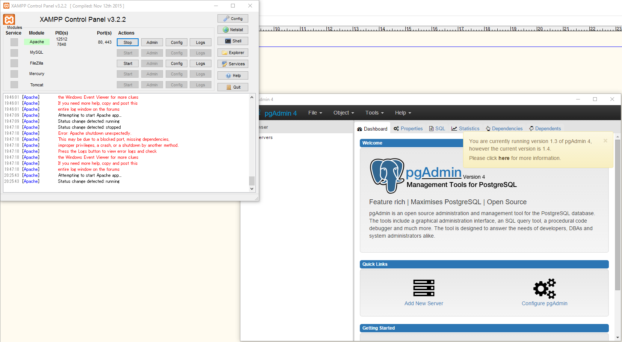Screen dimensions: 622x342
Task: Click the Netstat button in XAMPP
Action: 232,29
